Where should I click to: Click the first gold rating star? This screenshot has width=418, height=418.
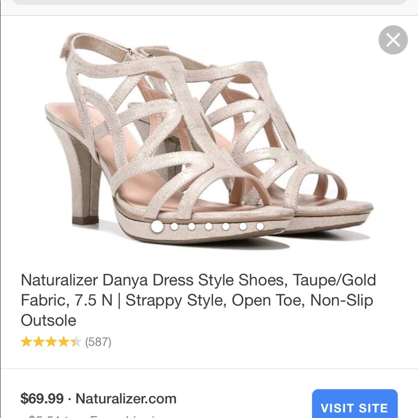27,342
